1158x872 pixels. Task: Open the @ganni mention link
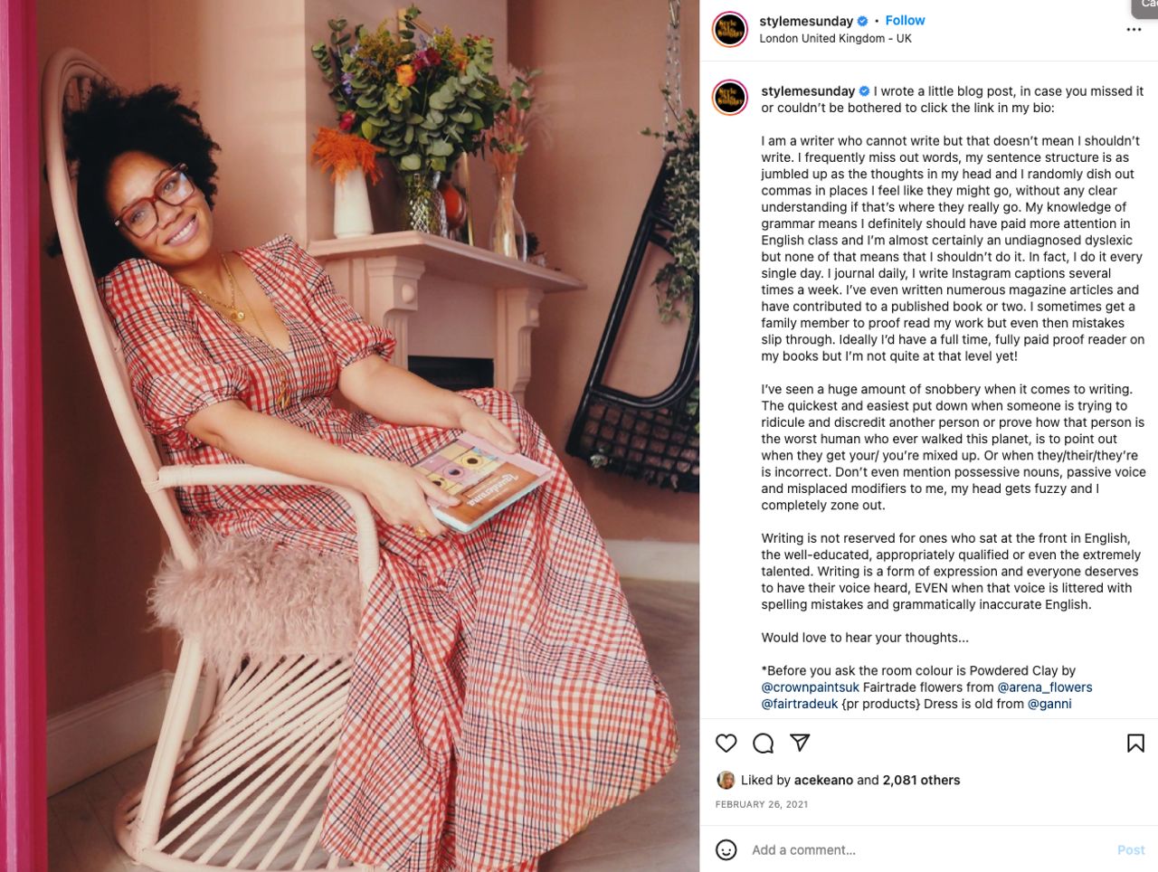point(1049,704)
